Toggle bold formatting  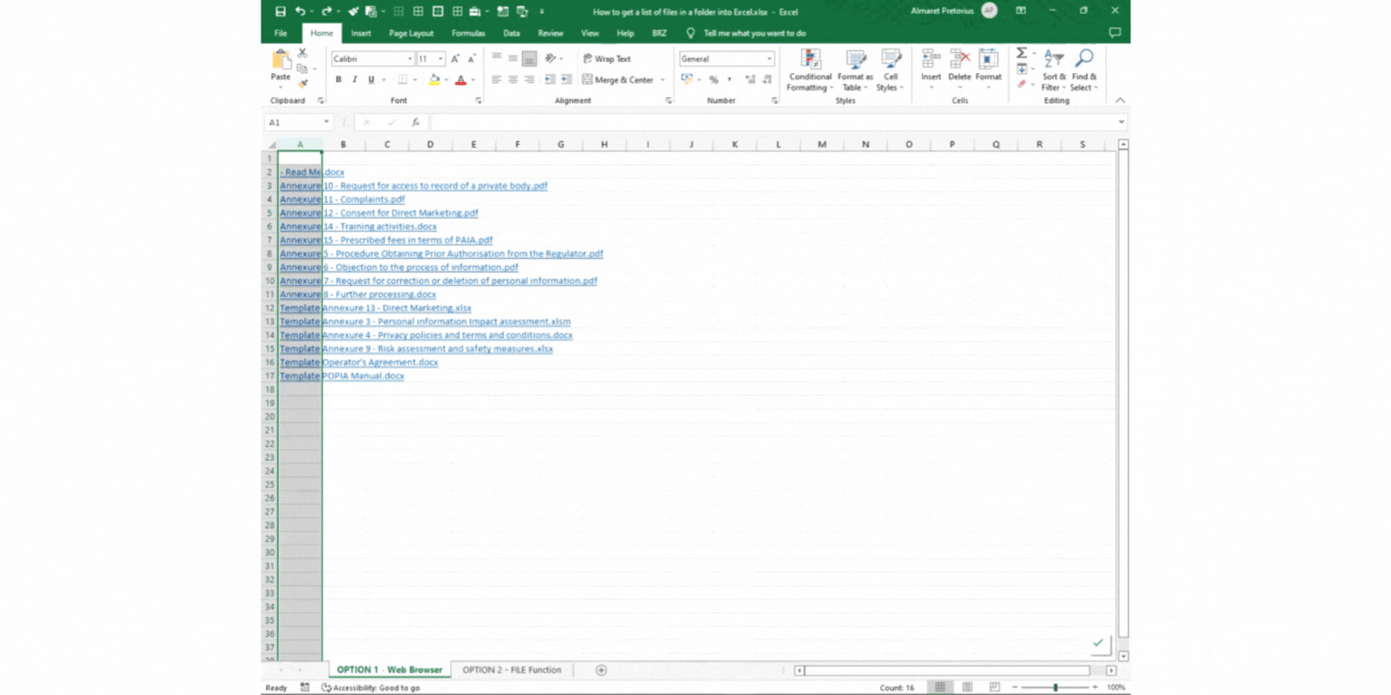[337, 80]
